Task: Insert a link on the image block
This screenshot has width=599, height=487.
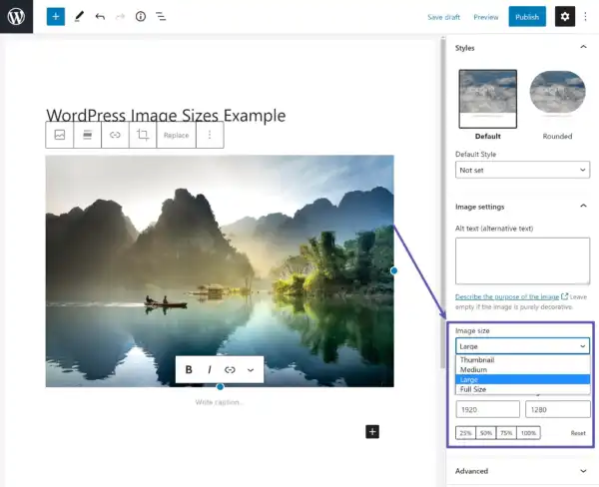Action: (x=115, y=135)
